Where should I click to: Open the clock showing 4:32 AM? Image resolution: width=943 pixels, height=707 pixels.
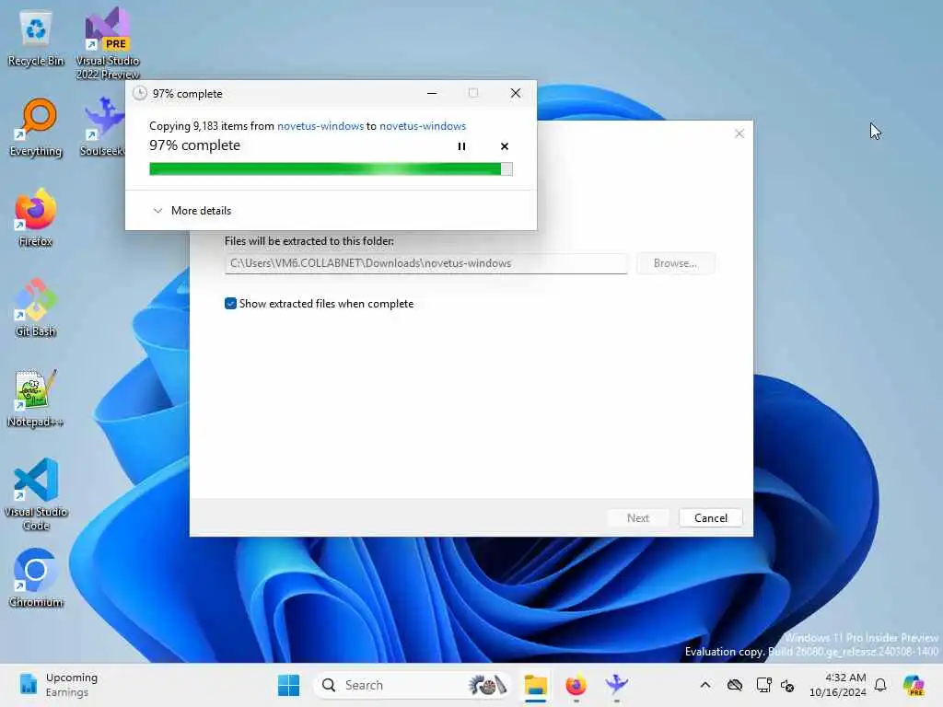click(x=838, y=685)
